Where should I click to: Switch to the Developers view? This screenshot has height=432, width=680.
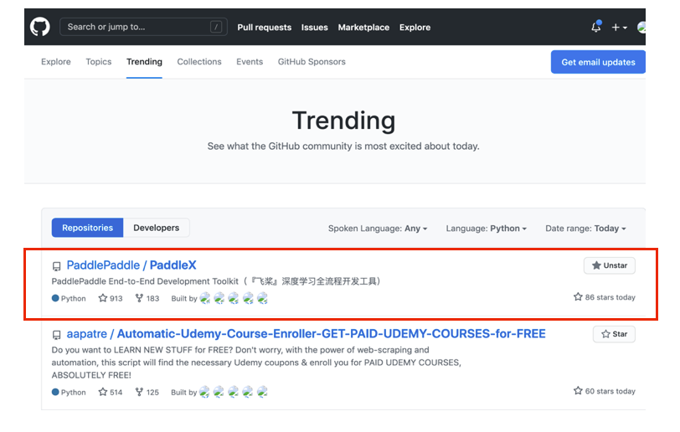156,228
